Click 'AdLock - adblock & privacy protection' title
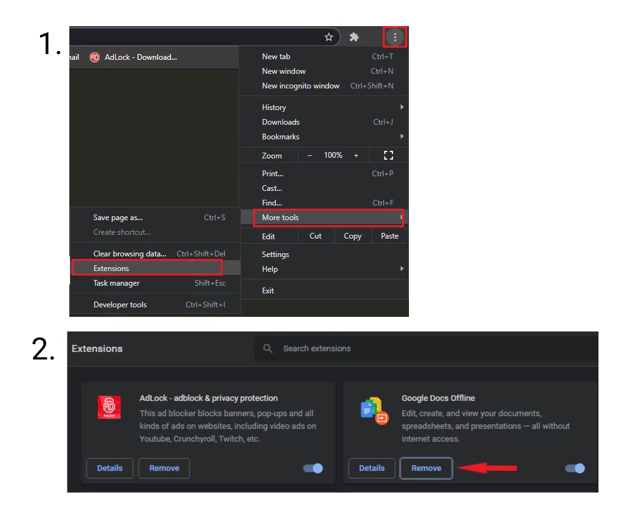This screenshot has height=509, width=636. [209, 398]
